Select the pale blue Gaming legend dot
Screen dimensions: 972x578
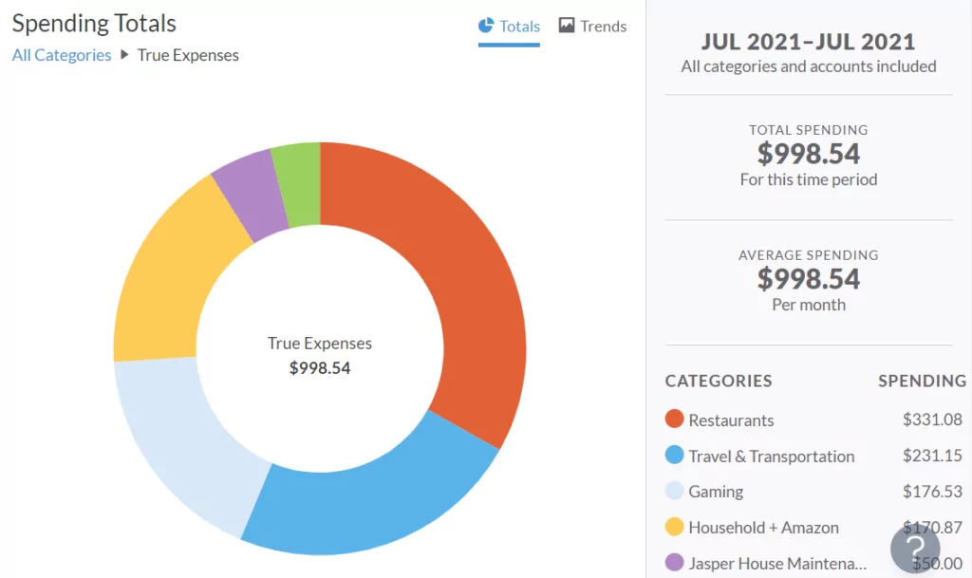click(x=674, y=491)
